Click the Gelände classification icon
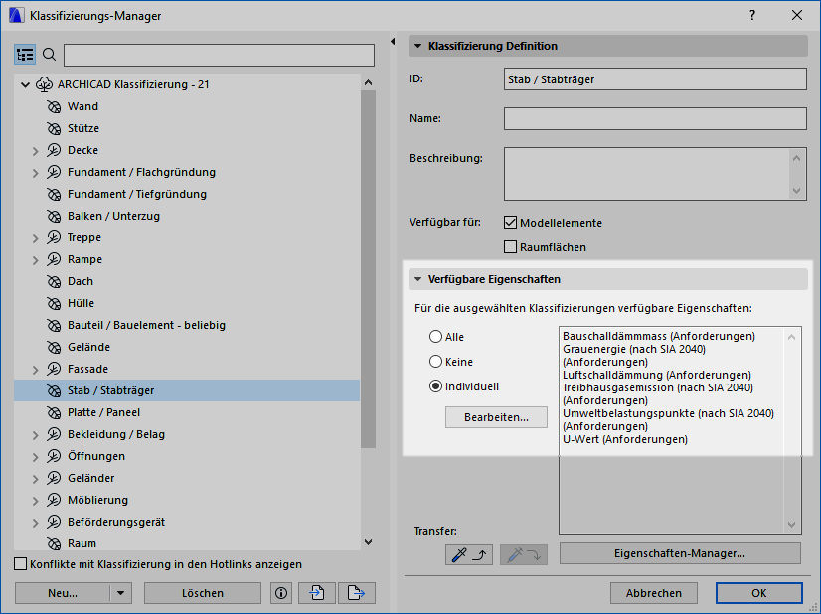 [54, 347]
